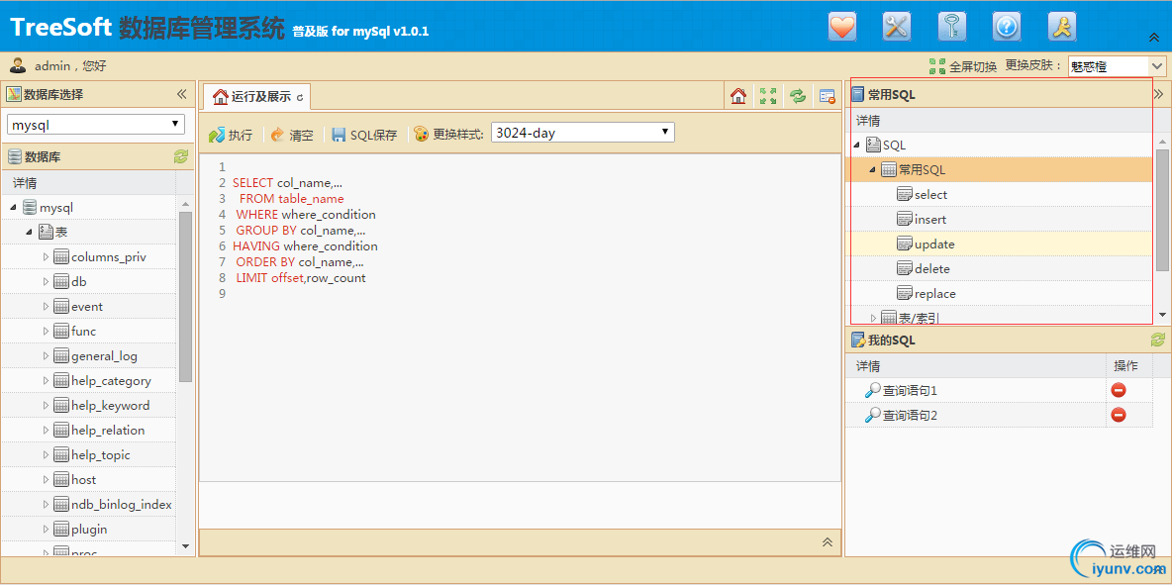The height and width of the screenshot is (585, 1172).
Task: Open the mysql database selection dropdown
Action: (96, 124)
